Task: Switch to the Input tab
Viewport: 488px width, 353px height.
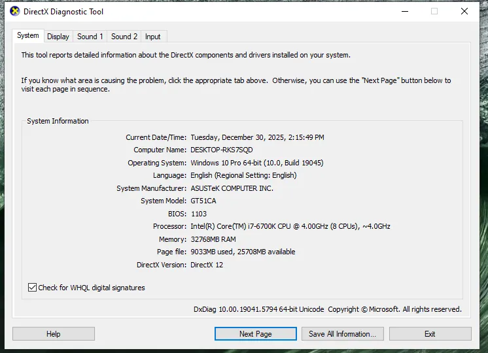Action: (x=153, y=37)
